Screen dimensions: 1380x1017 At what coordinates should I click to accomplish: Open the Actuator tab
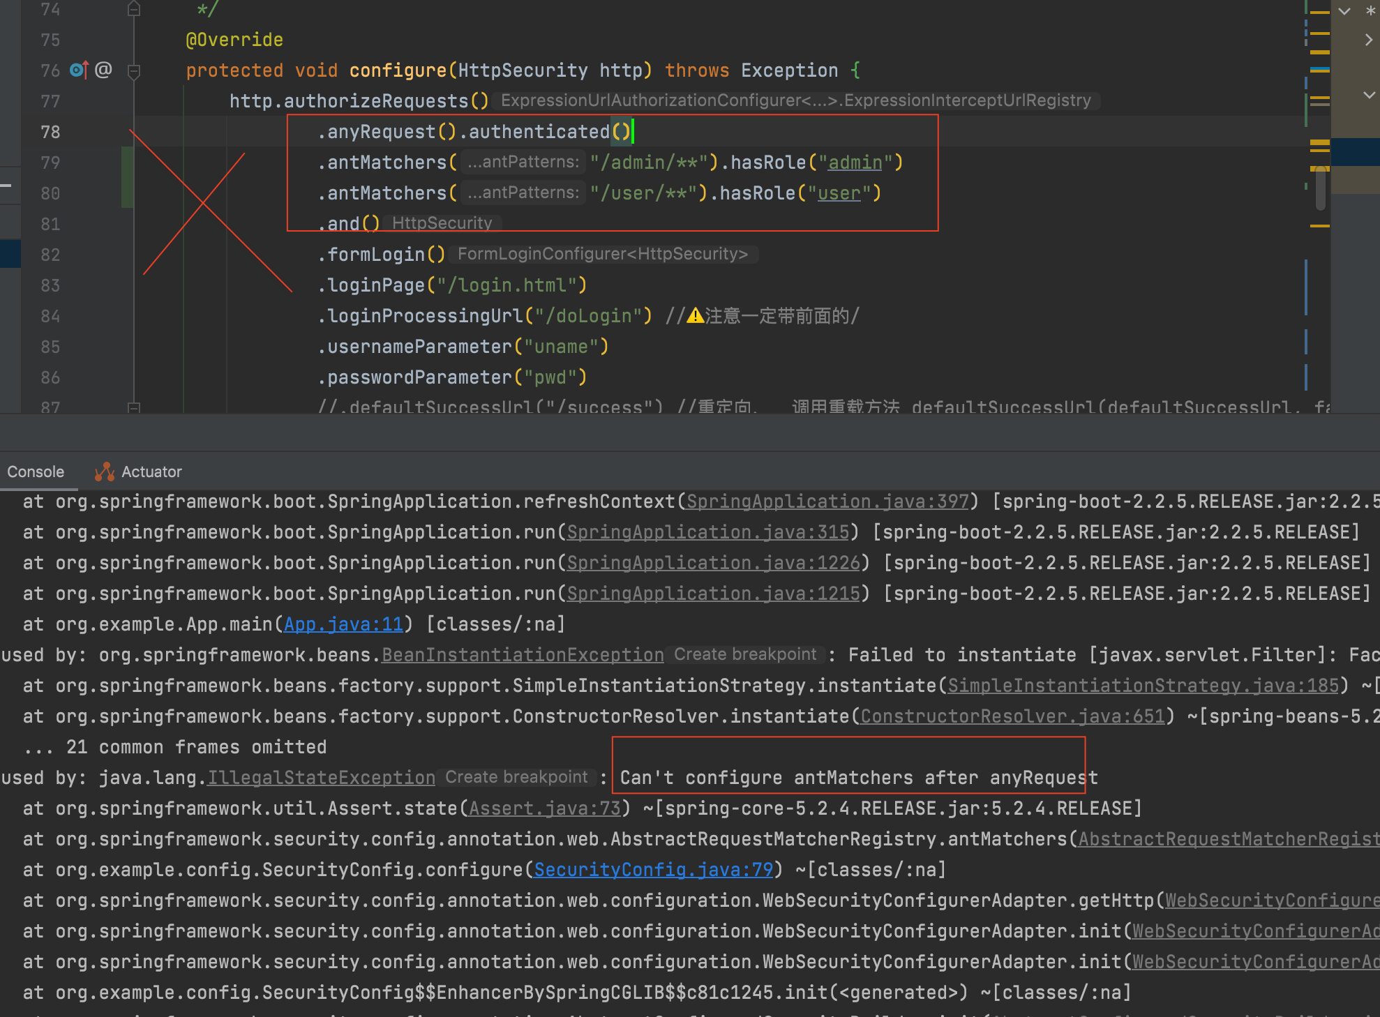pos(151,472)
